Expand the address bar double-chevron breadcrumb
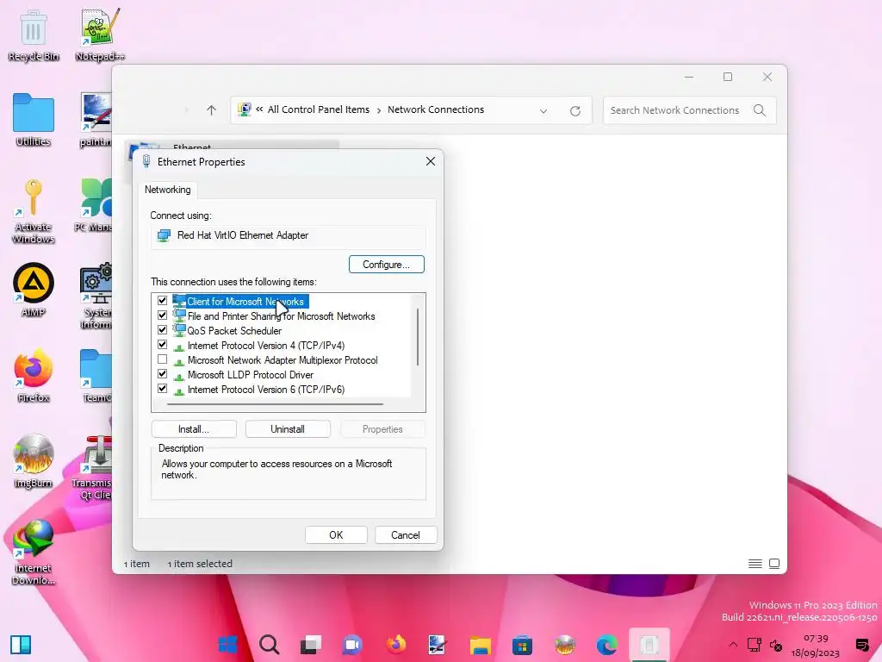This screenshot has width=882, height=662. (259, 109)
